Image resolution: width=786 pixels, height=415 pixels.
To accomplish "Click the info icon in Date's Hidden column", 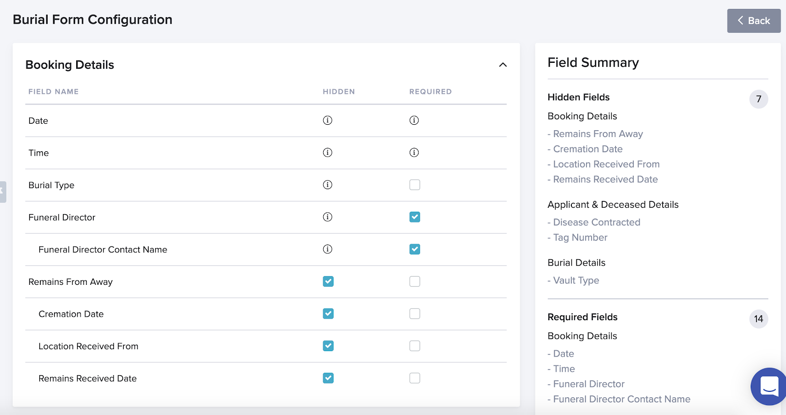I will point(328,120).
